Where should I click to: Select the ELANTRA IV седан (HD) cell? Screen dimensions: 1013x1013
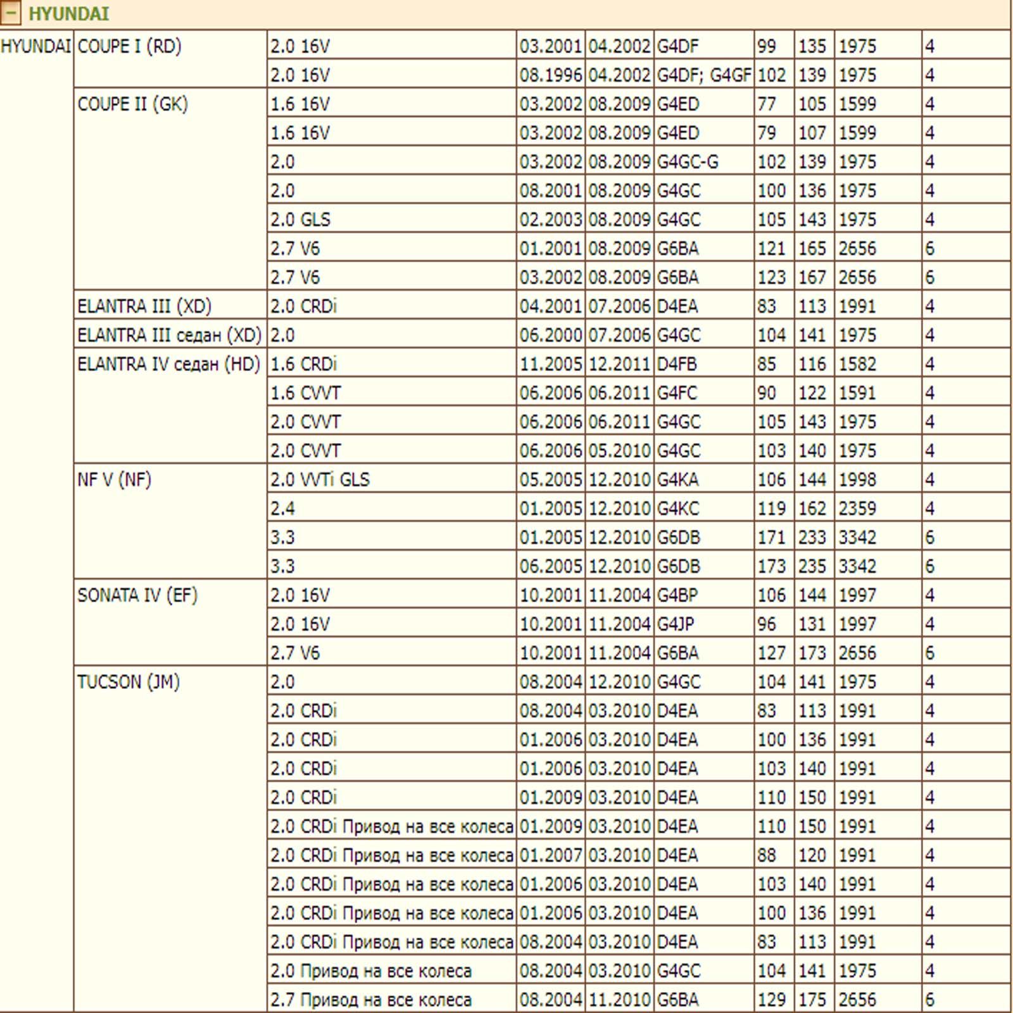tap(168, 364)
